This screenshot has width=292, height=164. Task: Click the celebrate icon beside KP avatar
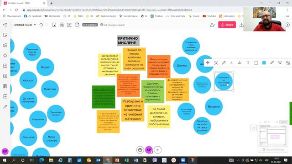[140, 150]
